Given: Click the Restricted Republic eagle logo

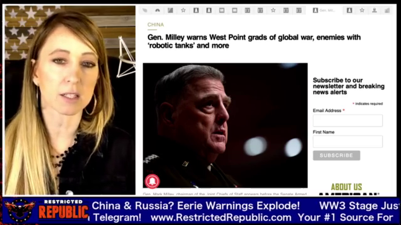Looking at the screenshot, I should [x=19, y=210].
